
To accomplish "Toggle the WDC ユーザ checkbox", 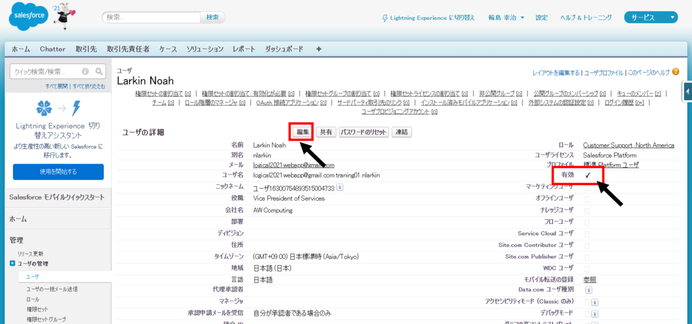I will (587, 268).
